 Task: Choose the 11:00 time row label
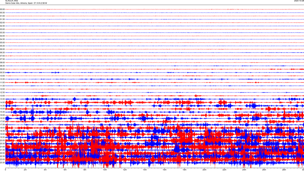pyautogui.click(x=2, y=82)
